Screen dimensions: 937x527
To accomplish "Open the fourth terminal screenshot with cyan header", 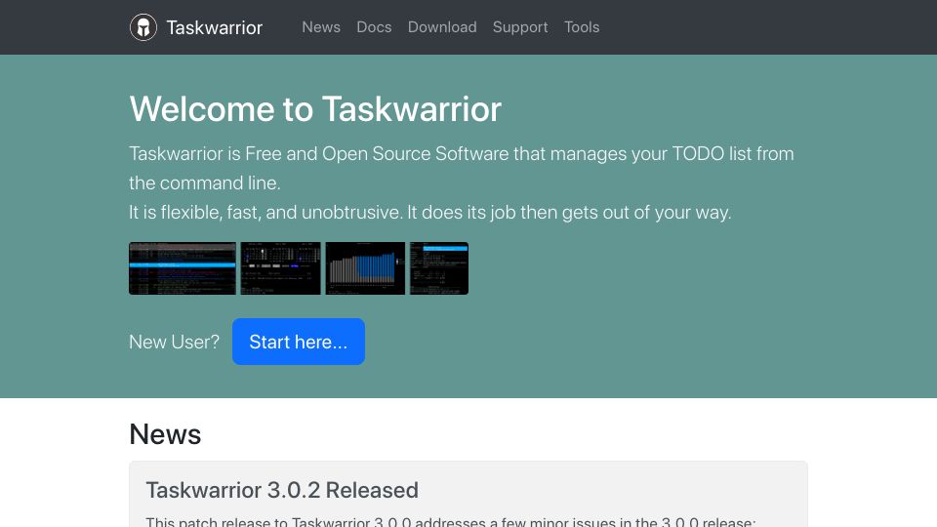I will (x=438, y=268).
